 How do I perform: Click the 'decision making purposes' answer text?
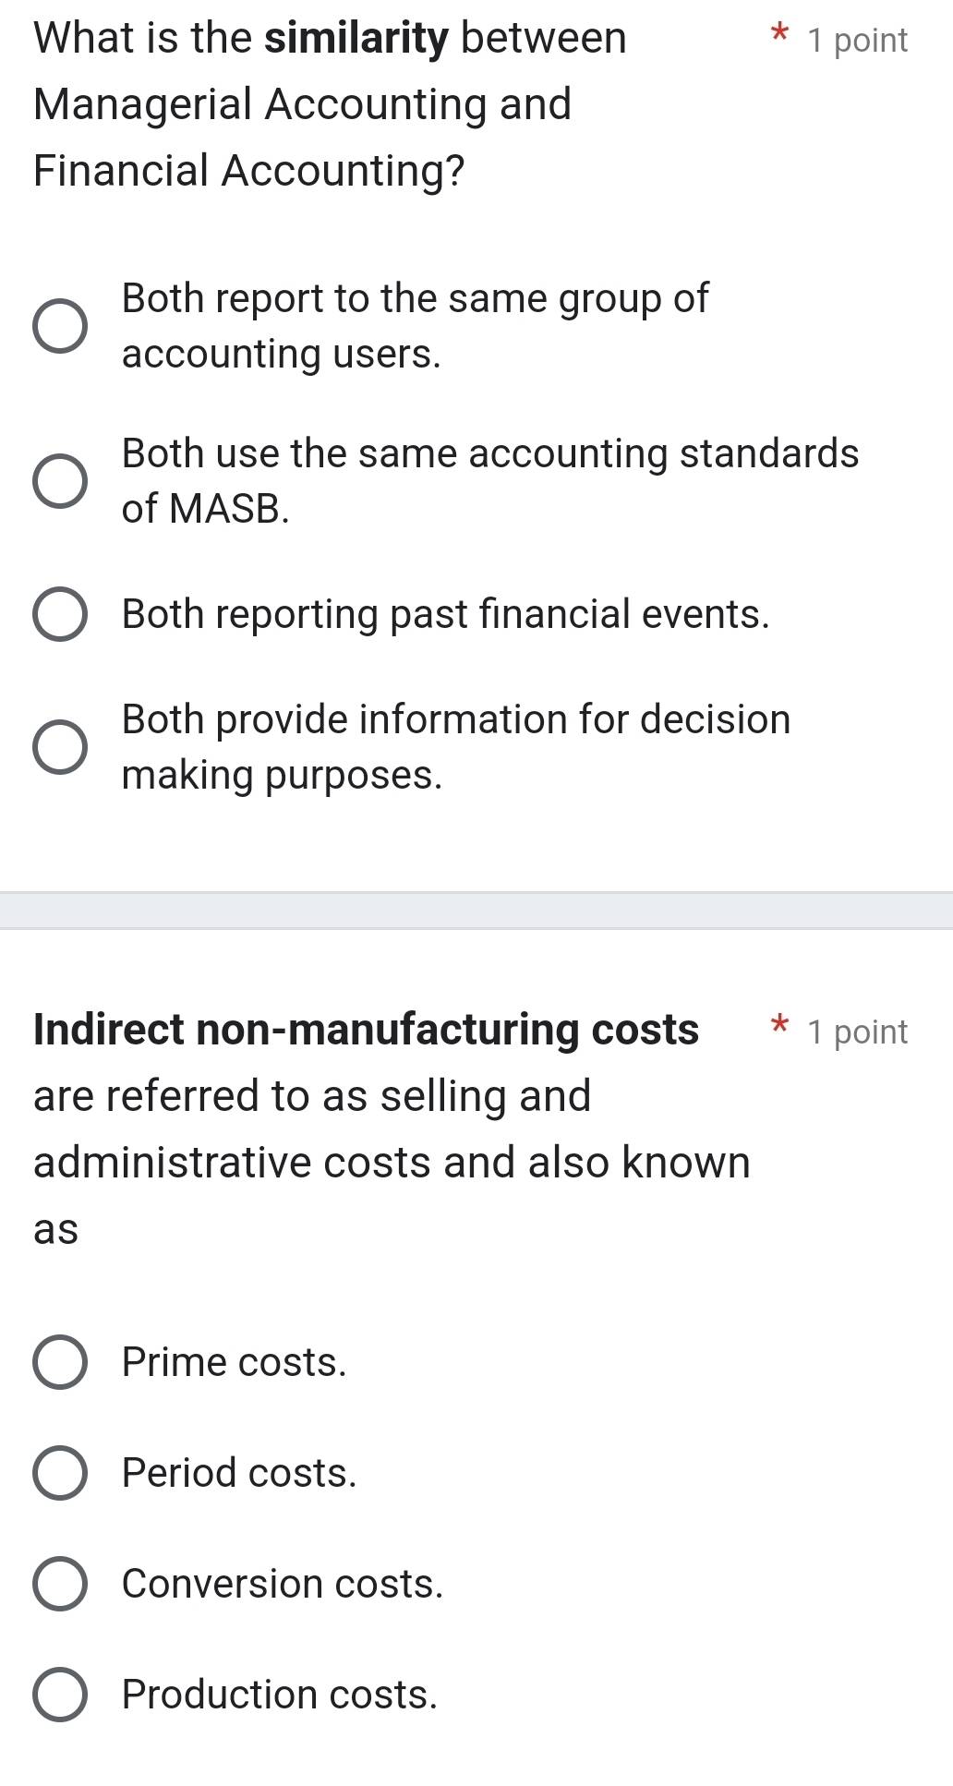[x=455, y=747]
